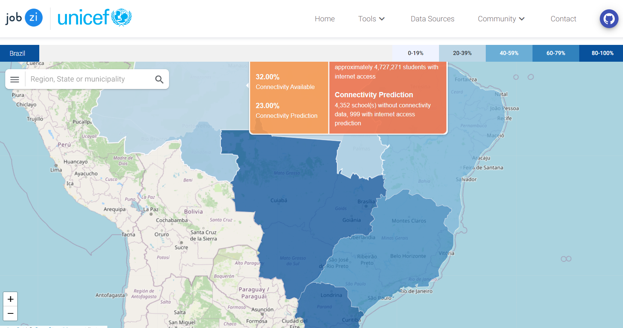Click the Recife city label

click(504, 119)
